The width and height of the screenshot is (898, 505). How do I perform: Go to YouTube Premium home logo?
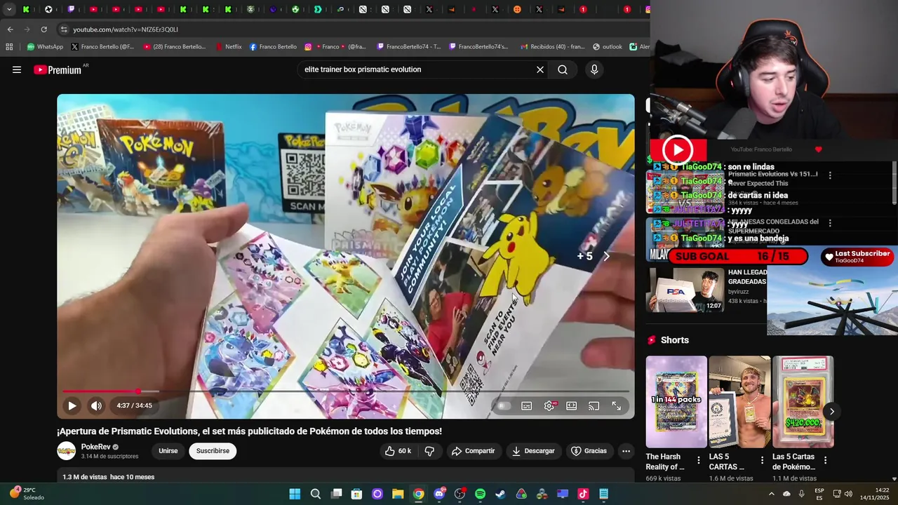pyautogui.click(x=57, y=69)
